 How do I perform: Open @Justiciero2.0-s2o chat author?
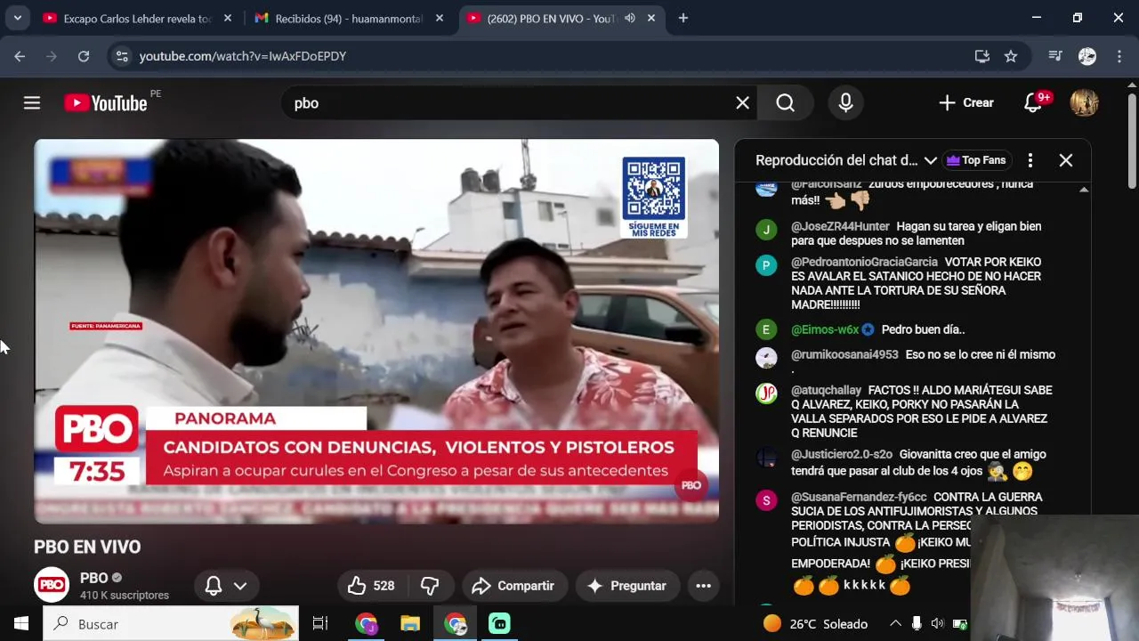click(x=842, y=454)
